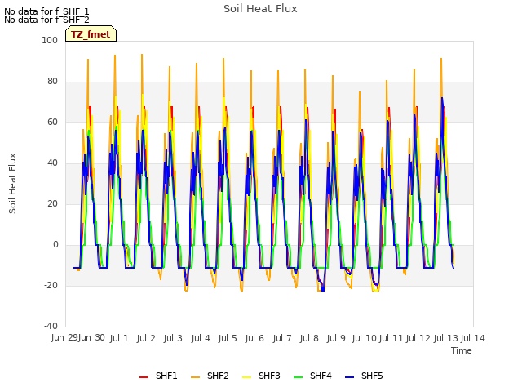Click the Jul 5 x-axis tick label
Viewport: 522px width, 392px height.
(228, 338)
